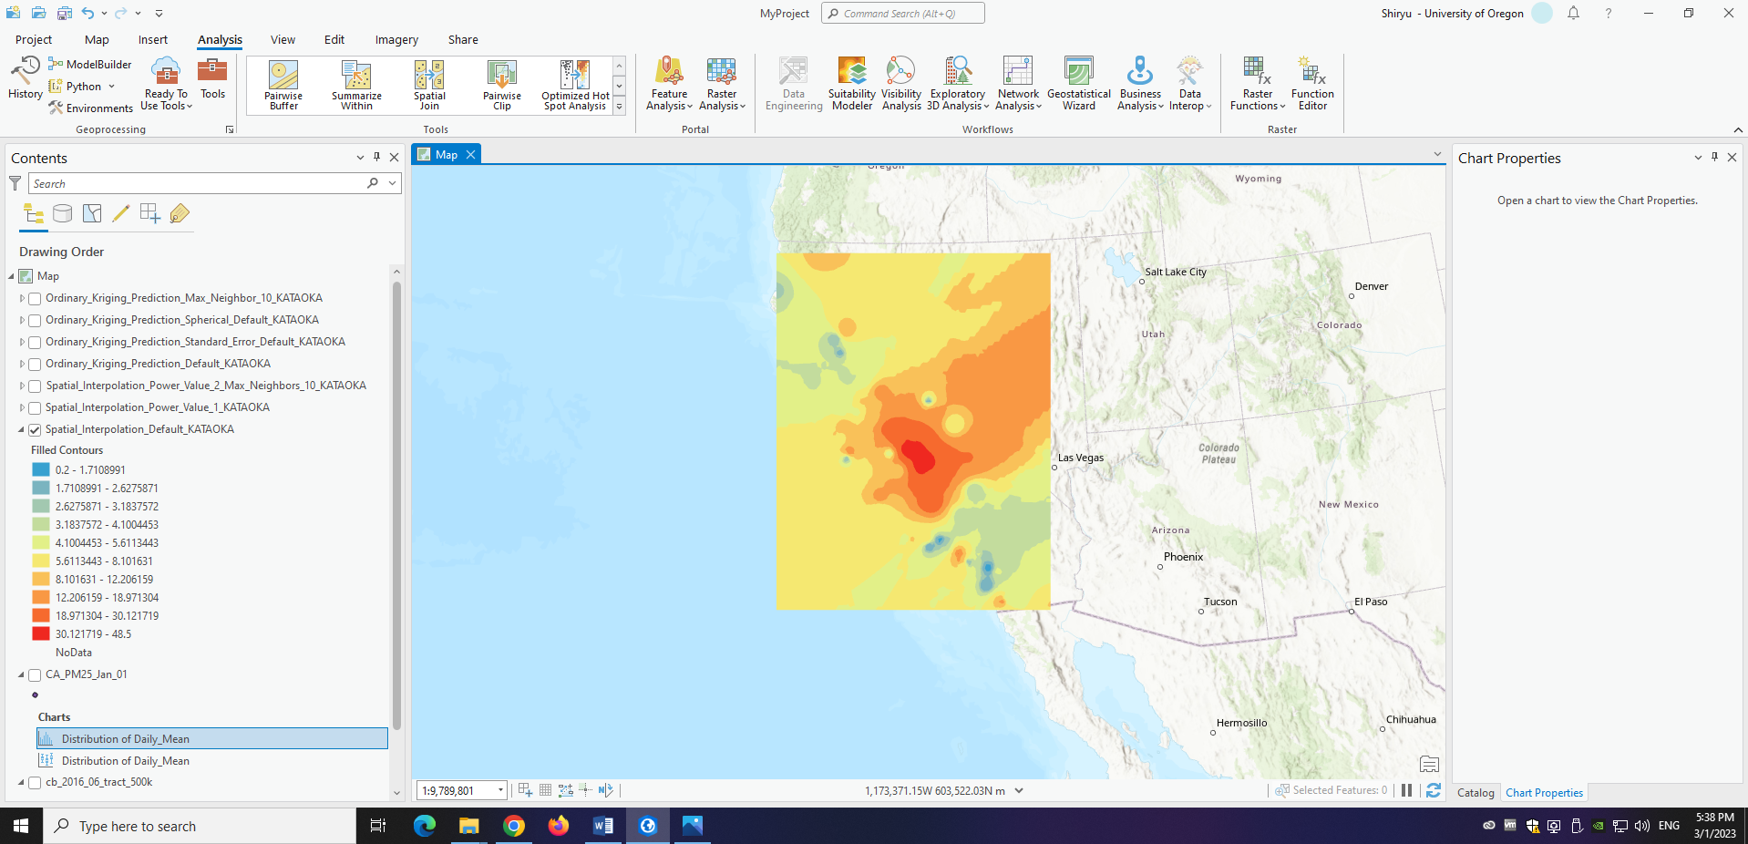Open Optimized Hot Spot Analysis
Viewport: 1748px width, 844px height.
573,84
